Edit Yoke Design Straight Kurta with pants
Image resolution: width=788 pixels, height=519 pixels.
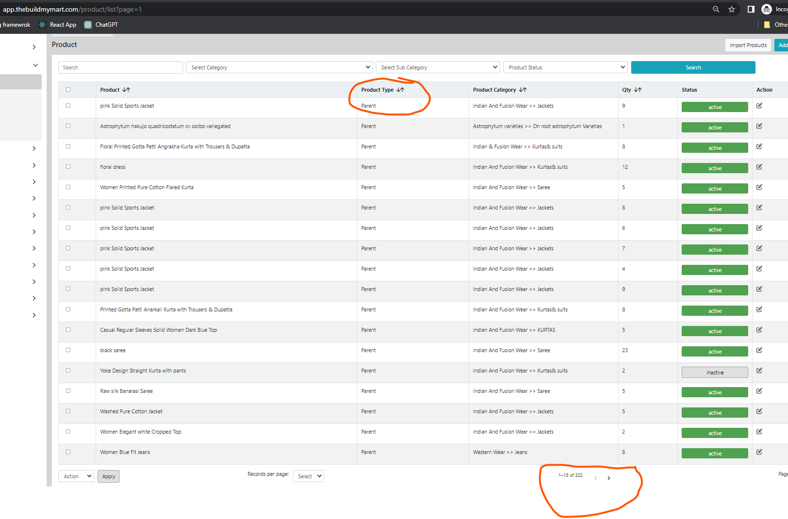[759, 371]
